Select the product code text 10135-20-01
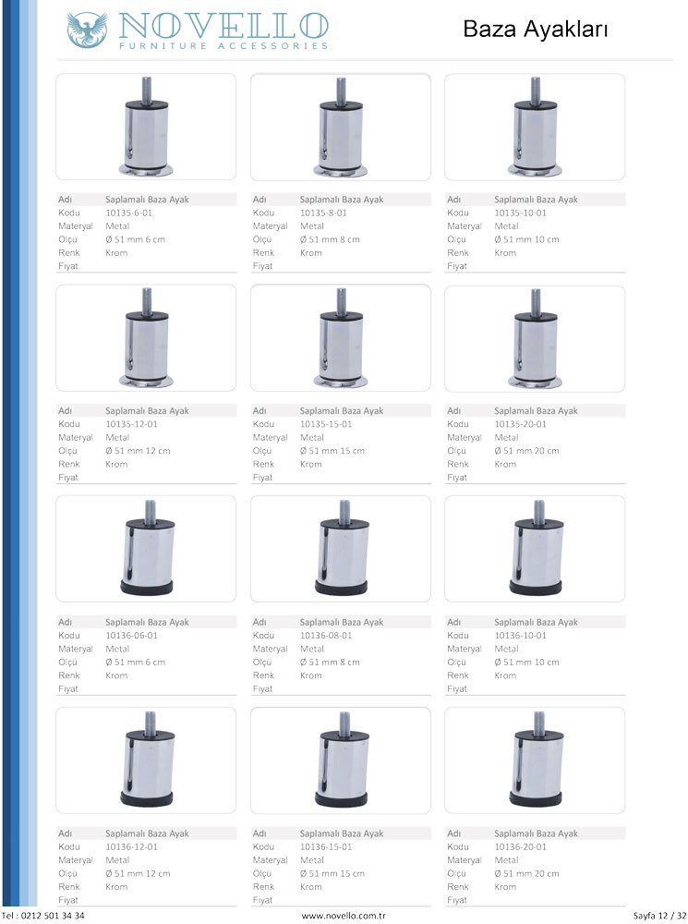 click(x=521, y=424)
